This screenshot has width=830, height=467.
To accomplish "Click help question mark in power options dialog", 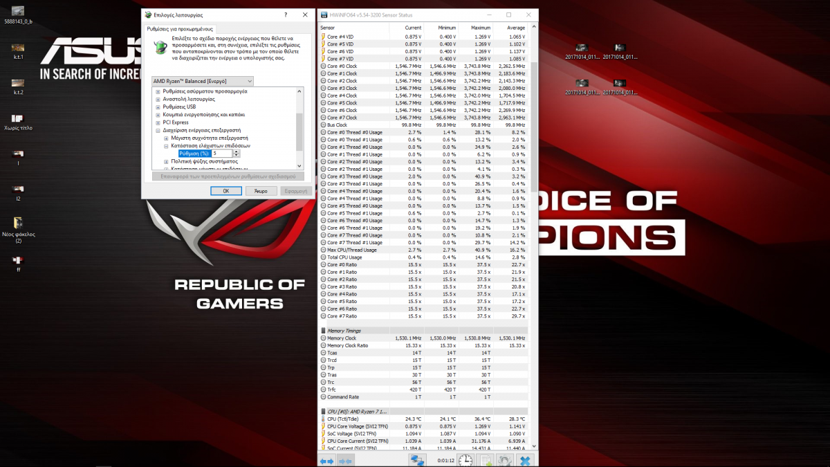I will click(x=286, y=15).
